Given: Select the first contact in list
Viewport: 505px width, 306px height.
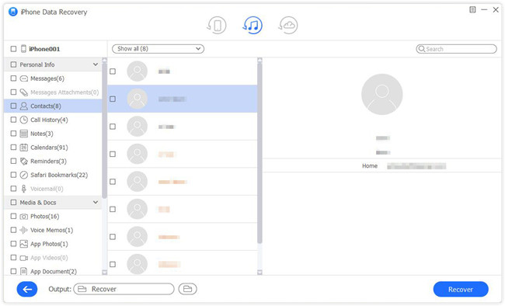Looking at the screenshot, I should point(183,71).
